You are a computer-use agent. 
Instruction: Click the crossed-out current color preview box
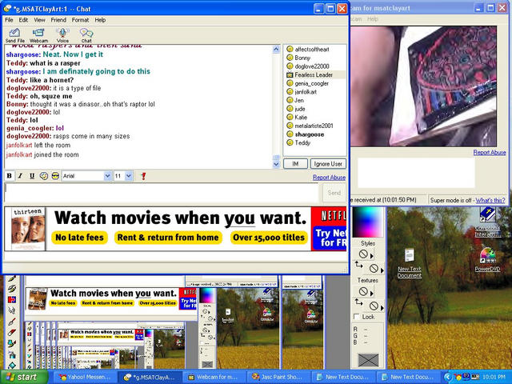click(x=368, y=360)
